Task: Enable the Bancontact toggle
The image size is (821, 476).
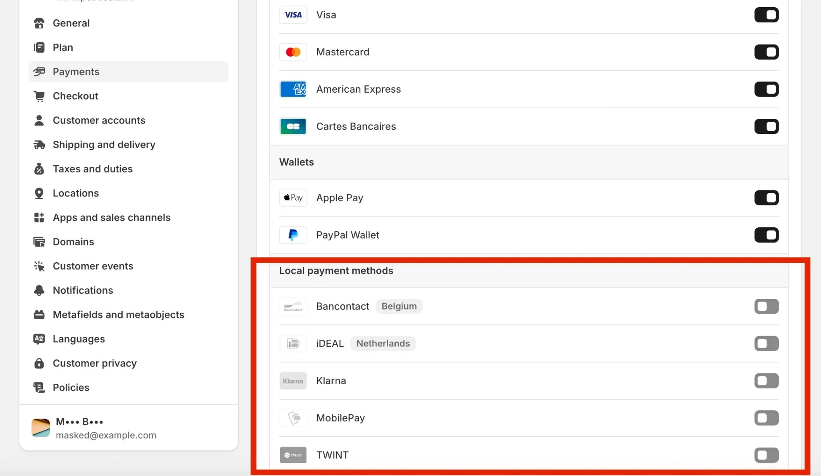Action: (766, 306)
